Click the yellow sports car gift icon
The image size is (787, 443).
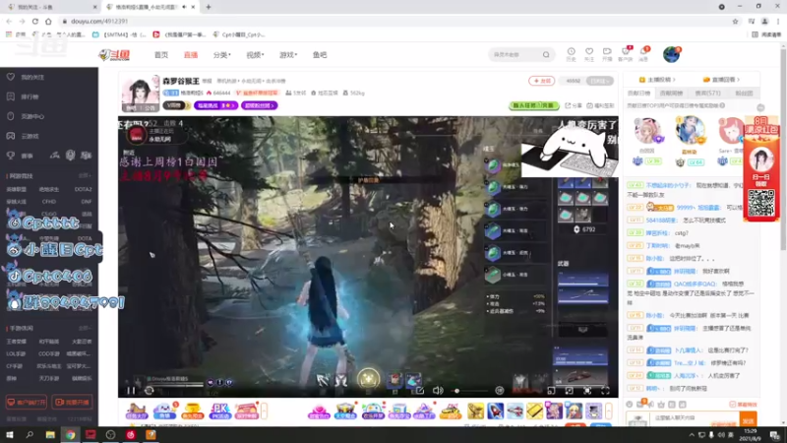point(451,411)
